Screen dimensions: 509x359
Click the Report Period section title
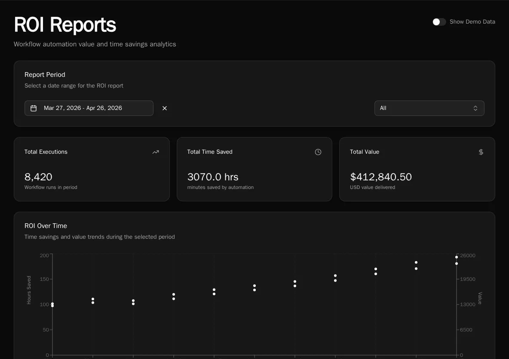point(45,74)
